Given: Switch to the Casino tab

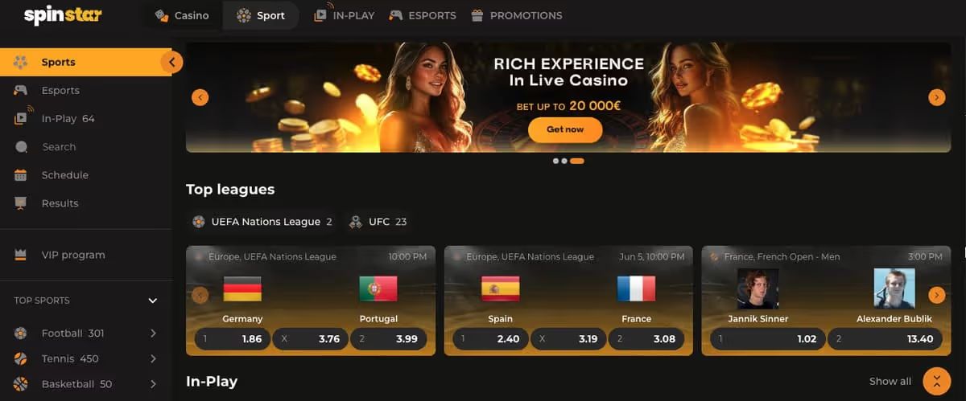Looking at the screenshot, I should 181,15.
